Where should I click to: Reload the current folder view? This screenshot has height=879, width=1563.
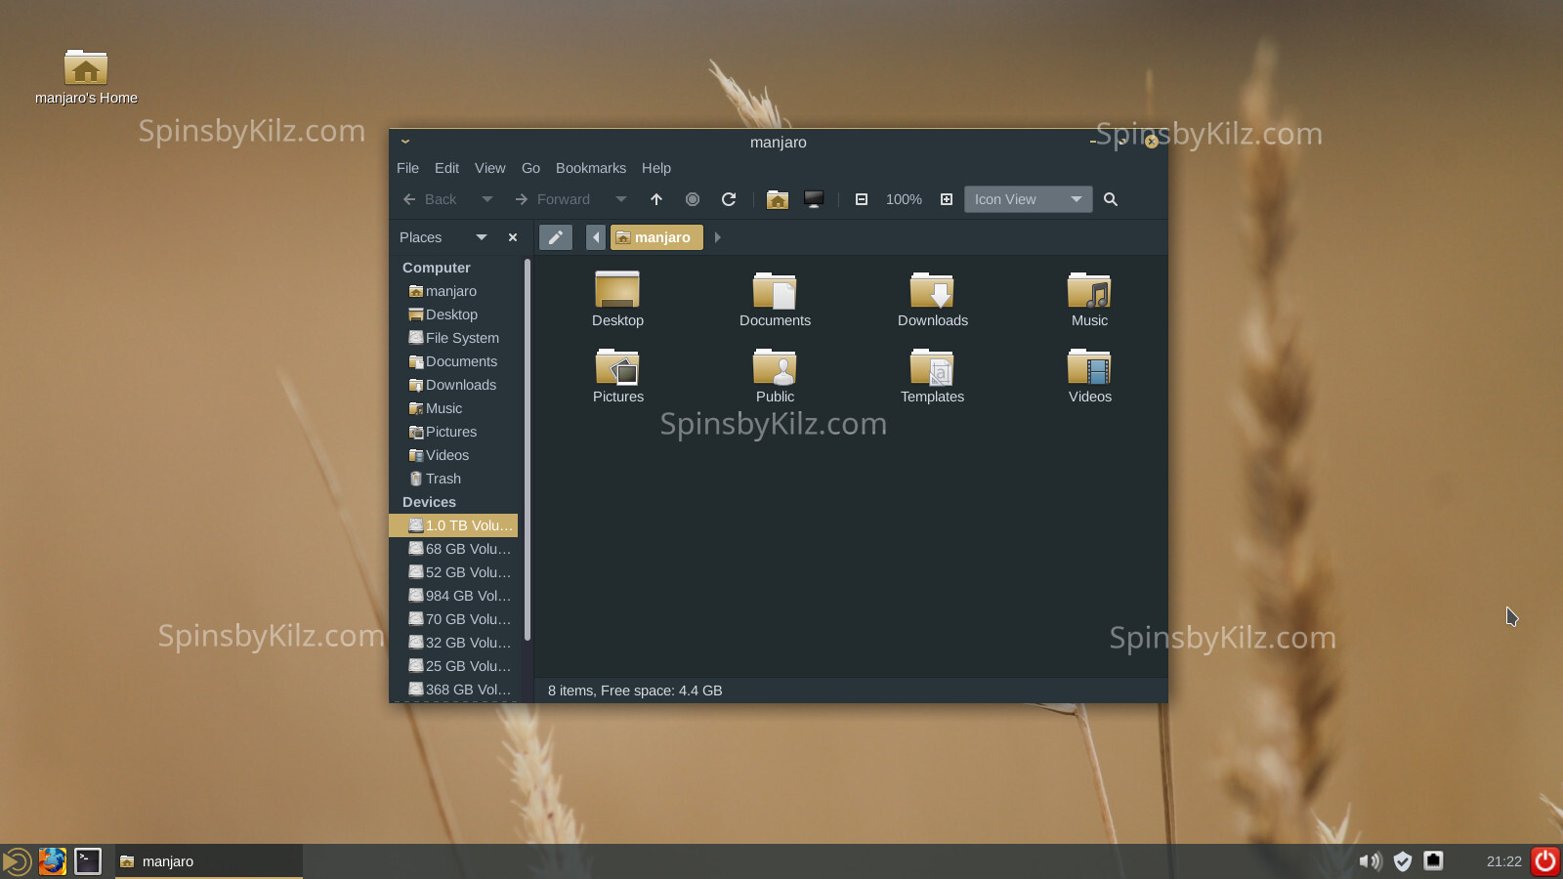[729, 199]
